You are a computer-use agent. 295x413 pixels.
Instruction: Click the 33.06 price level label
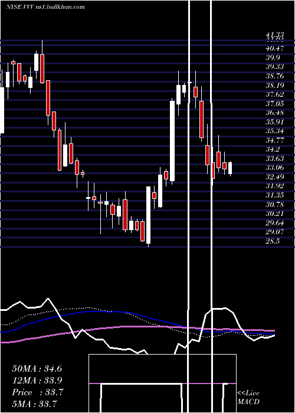[275, 168]
